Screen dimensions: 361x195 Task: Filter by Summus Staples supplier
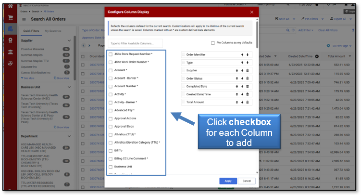coord(32,55)
